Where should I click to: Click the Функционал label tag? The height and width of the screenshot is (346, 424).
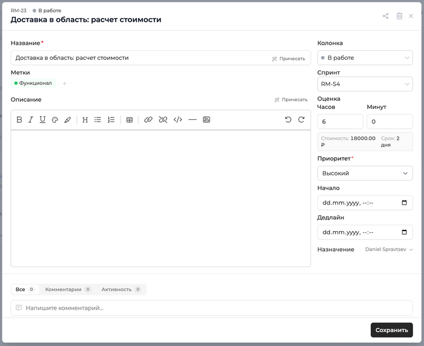(33, 83)
